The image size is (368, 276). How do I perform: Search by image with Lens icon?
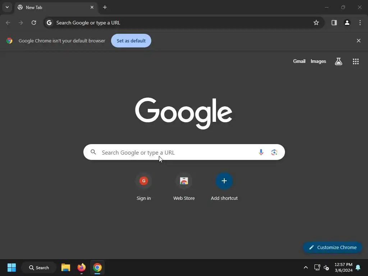[274, 152]
